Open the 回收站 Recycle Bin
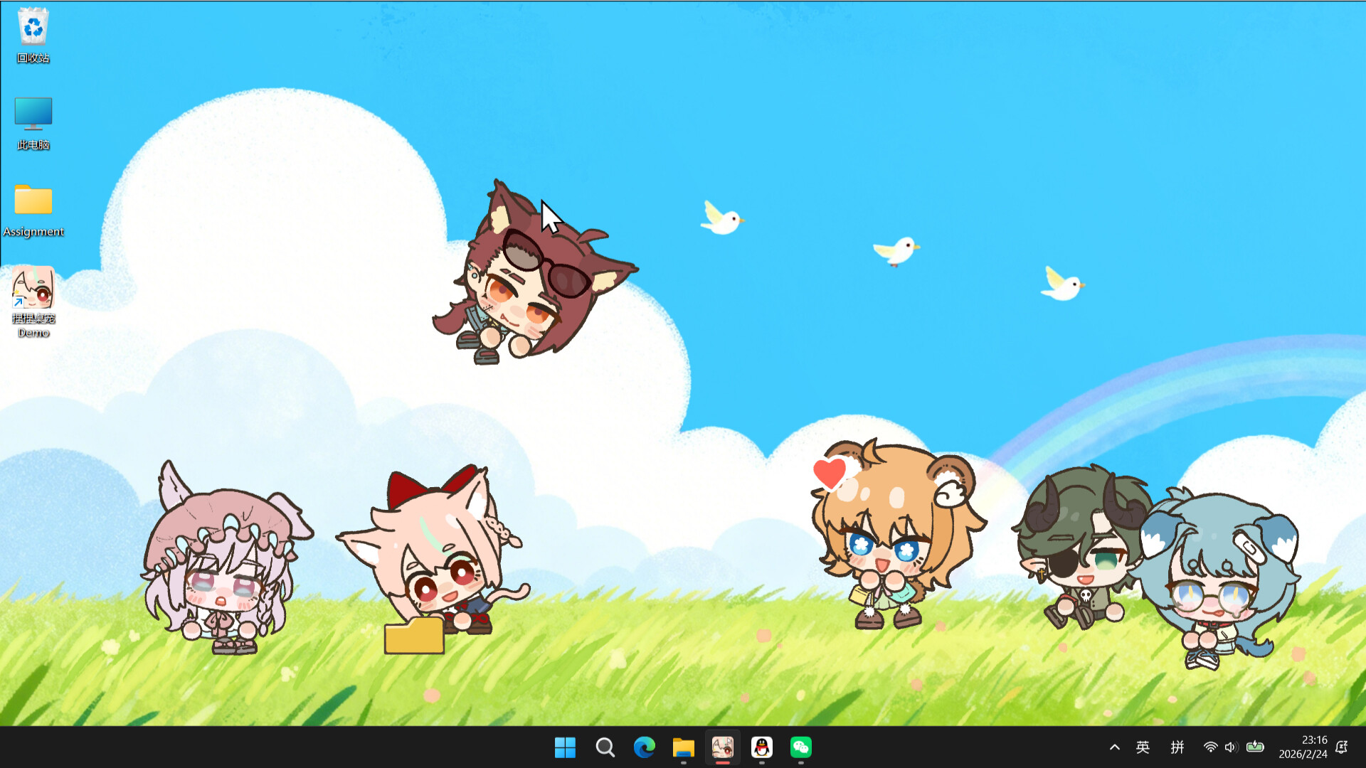Screen dimensions: 1366x768 tap(33, 28)
